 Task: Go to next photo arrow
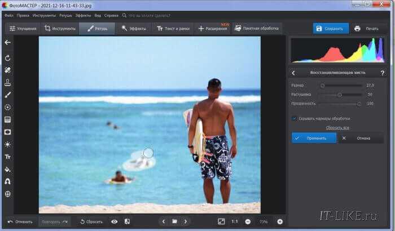pos(186,221)
